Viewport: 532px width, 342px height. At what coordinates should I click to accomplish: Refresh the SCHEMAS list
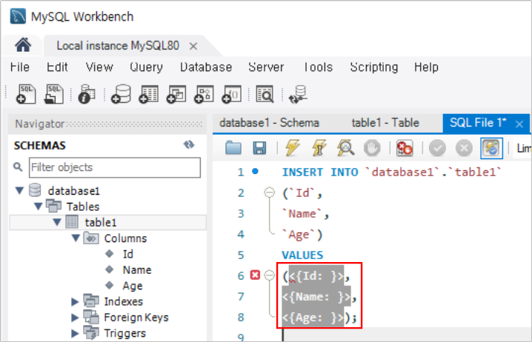coord(189,145)
